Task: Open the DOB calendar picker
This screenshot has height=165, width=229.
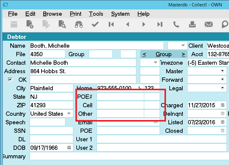Action: click(69, 148)
